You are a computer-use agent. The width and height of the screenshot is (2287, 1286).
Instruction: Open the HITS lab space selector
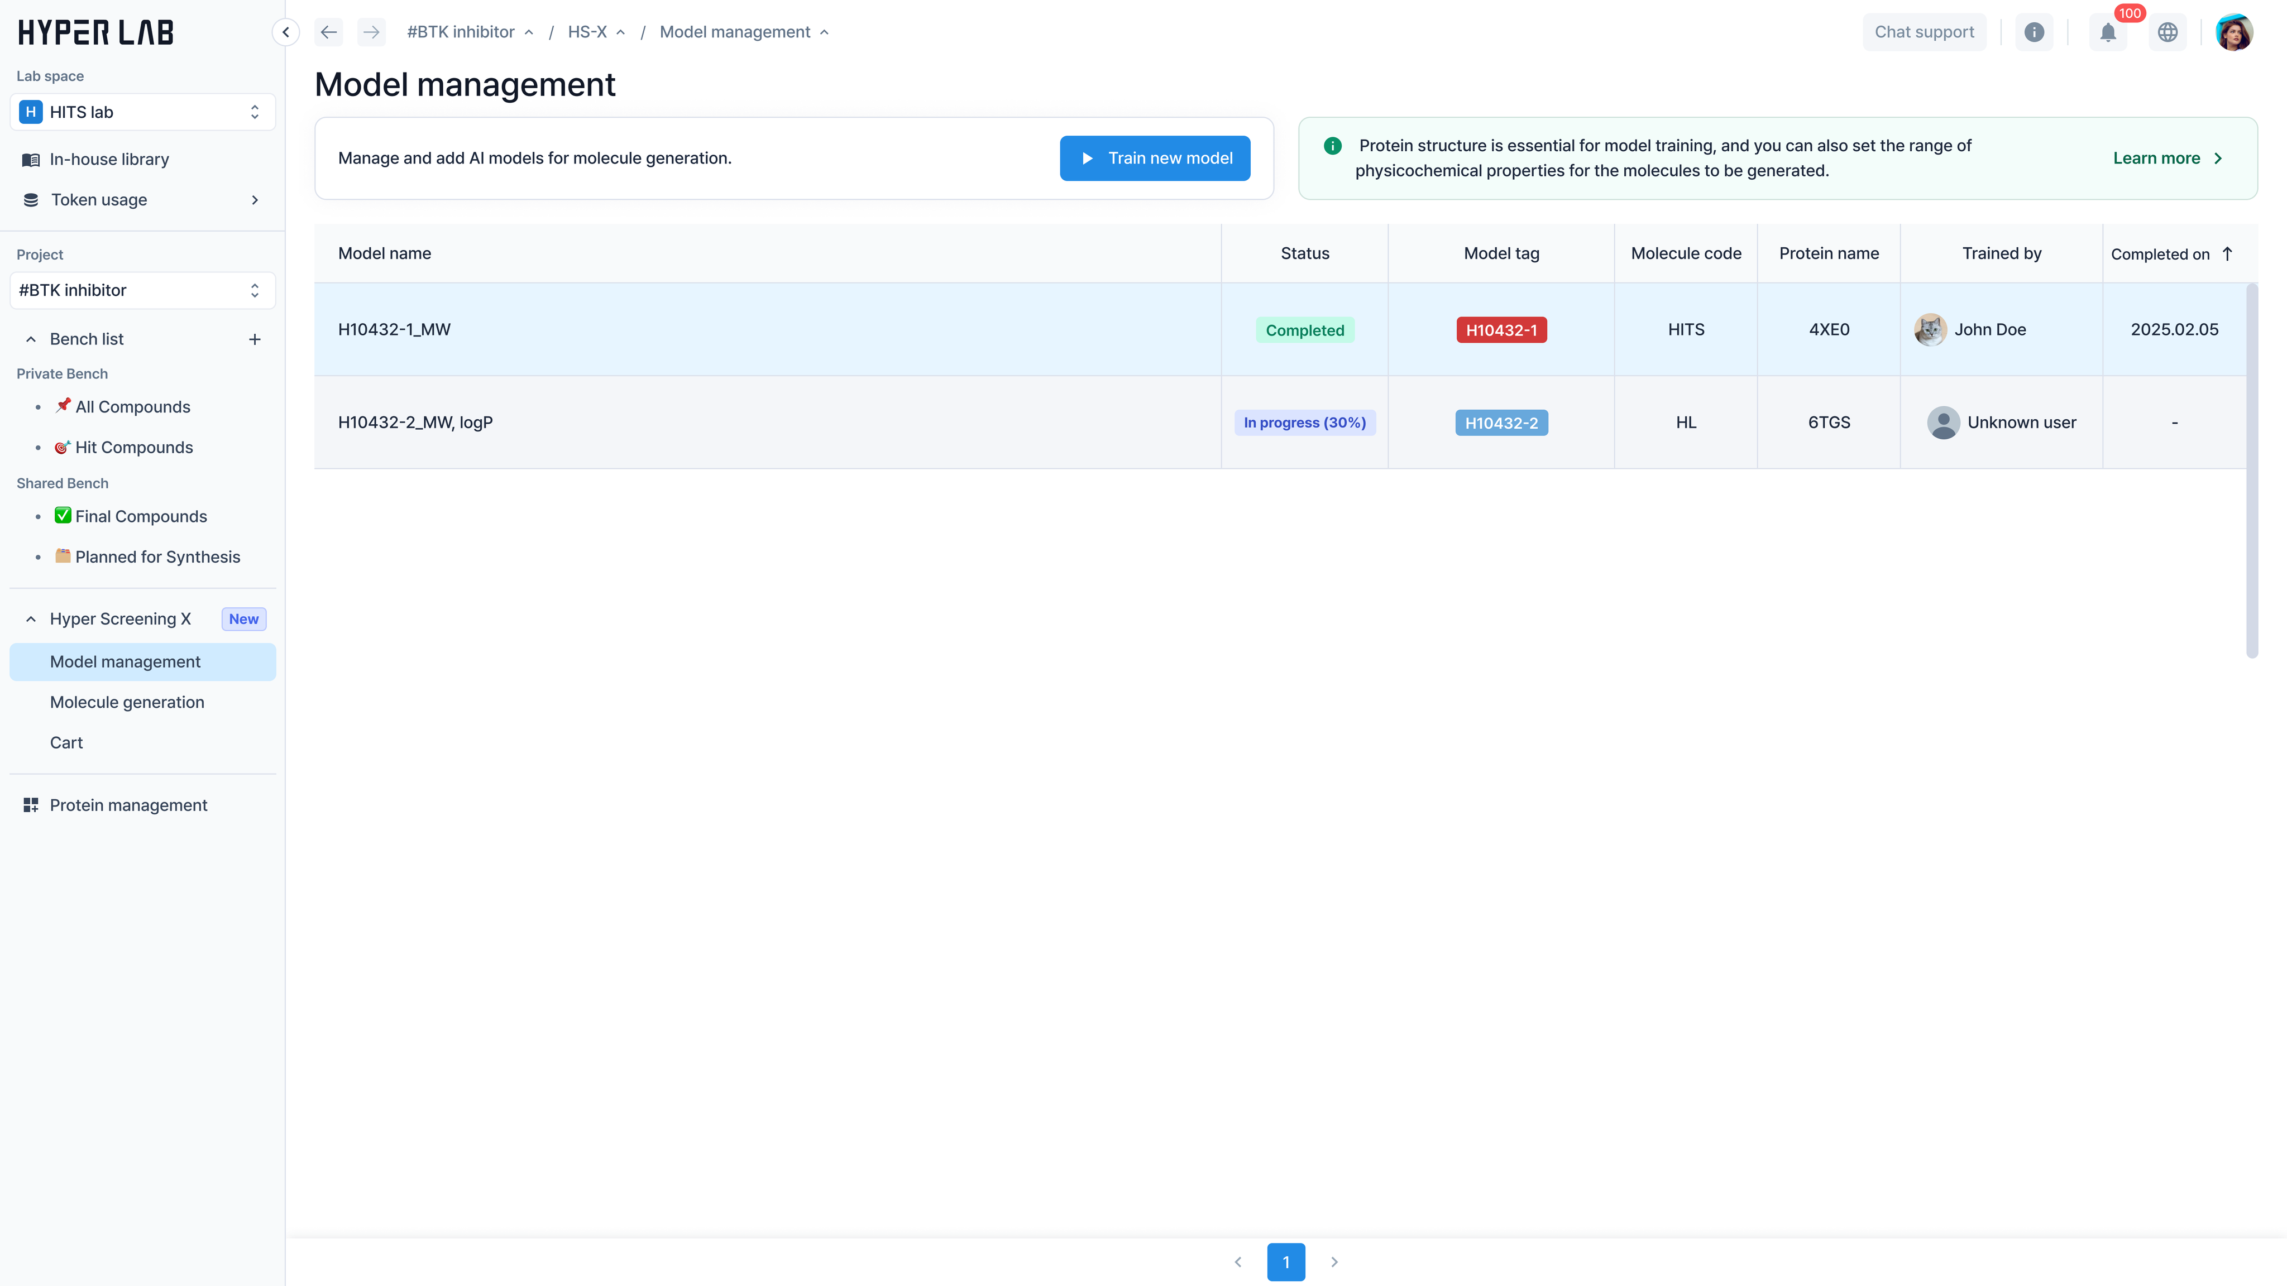click(142, 112)
